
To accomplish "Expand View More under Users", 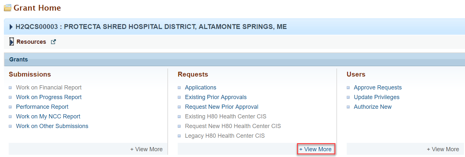I will pos(443,149).
